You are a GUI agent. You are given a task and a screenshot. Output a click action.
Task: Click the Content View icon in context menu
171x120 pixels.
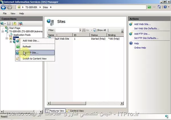[18, 59]
